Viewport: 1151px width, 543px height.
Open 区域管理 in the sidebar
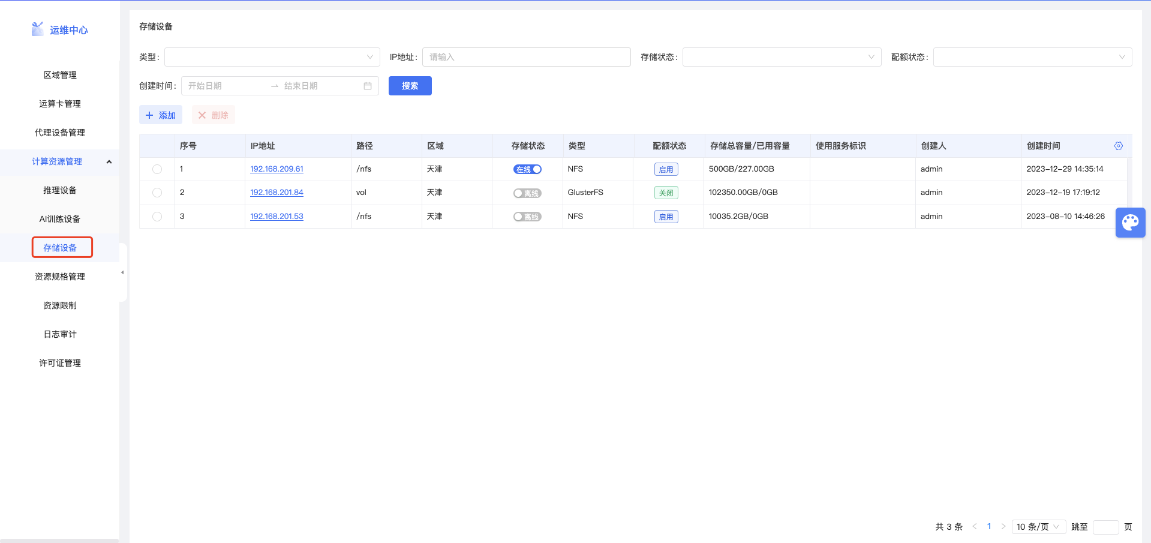[60, 75]
